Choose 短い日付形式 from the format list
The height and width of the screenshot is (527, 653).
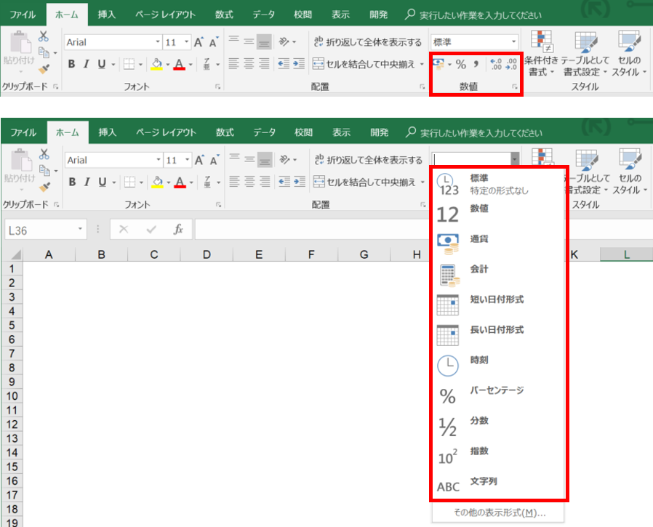point(498,299)
